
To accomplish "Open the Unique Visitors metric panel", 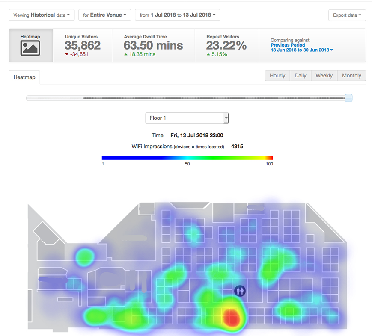I will [83, 45].
